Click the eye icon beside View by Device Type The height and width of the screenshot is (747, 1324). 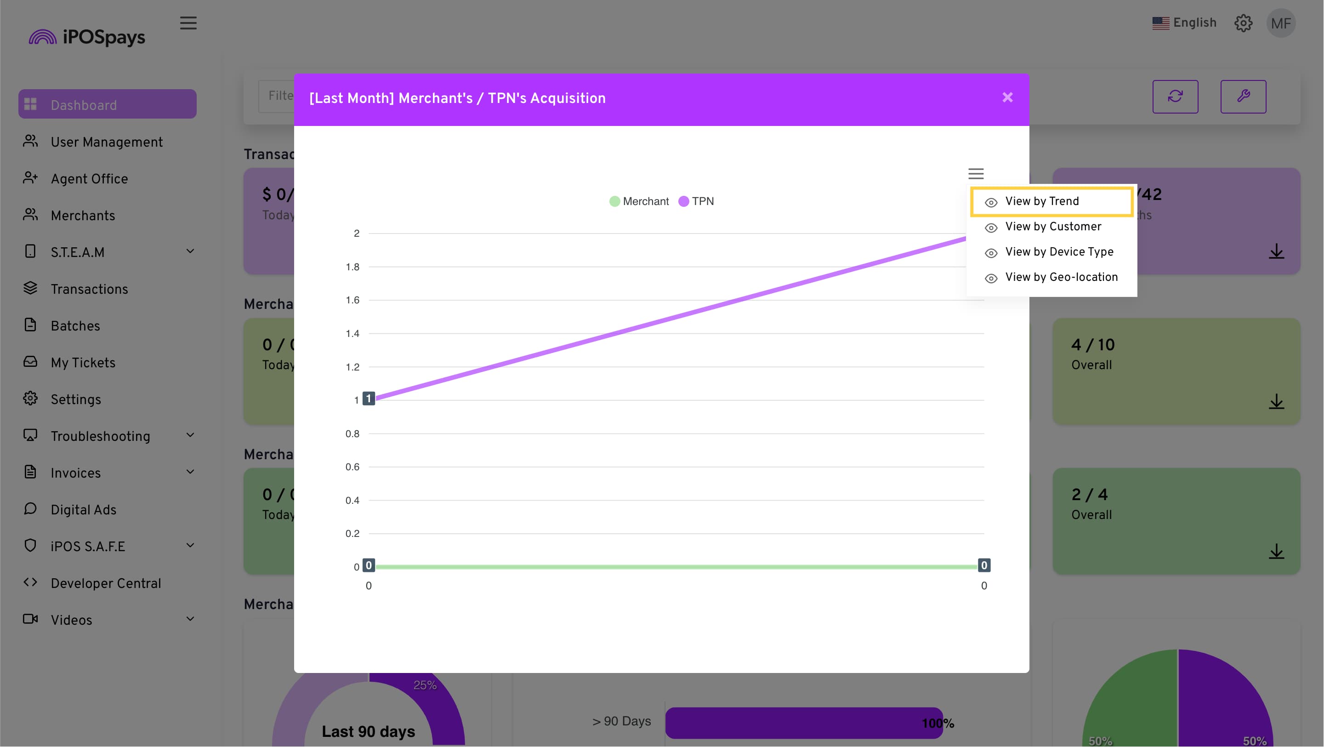[991, 253]
